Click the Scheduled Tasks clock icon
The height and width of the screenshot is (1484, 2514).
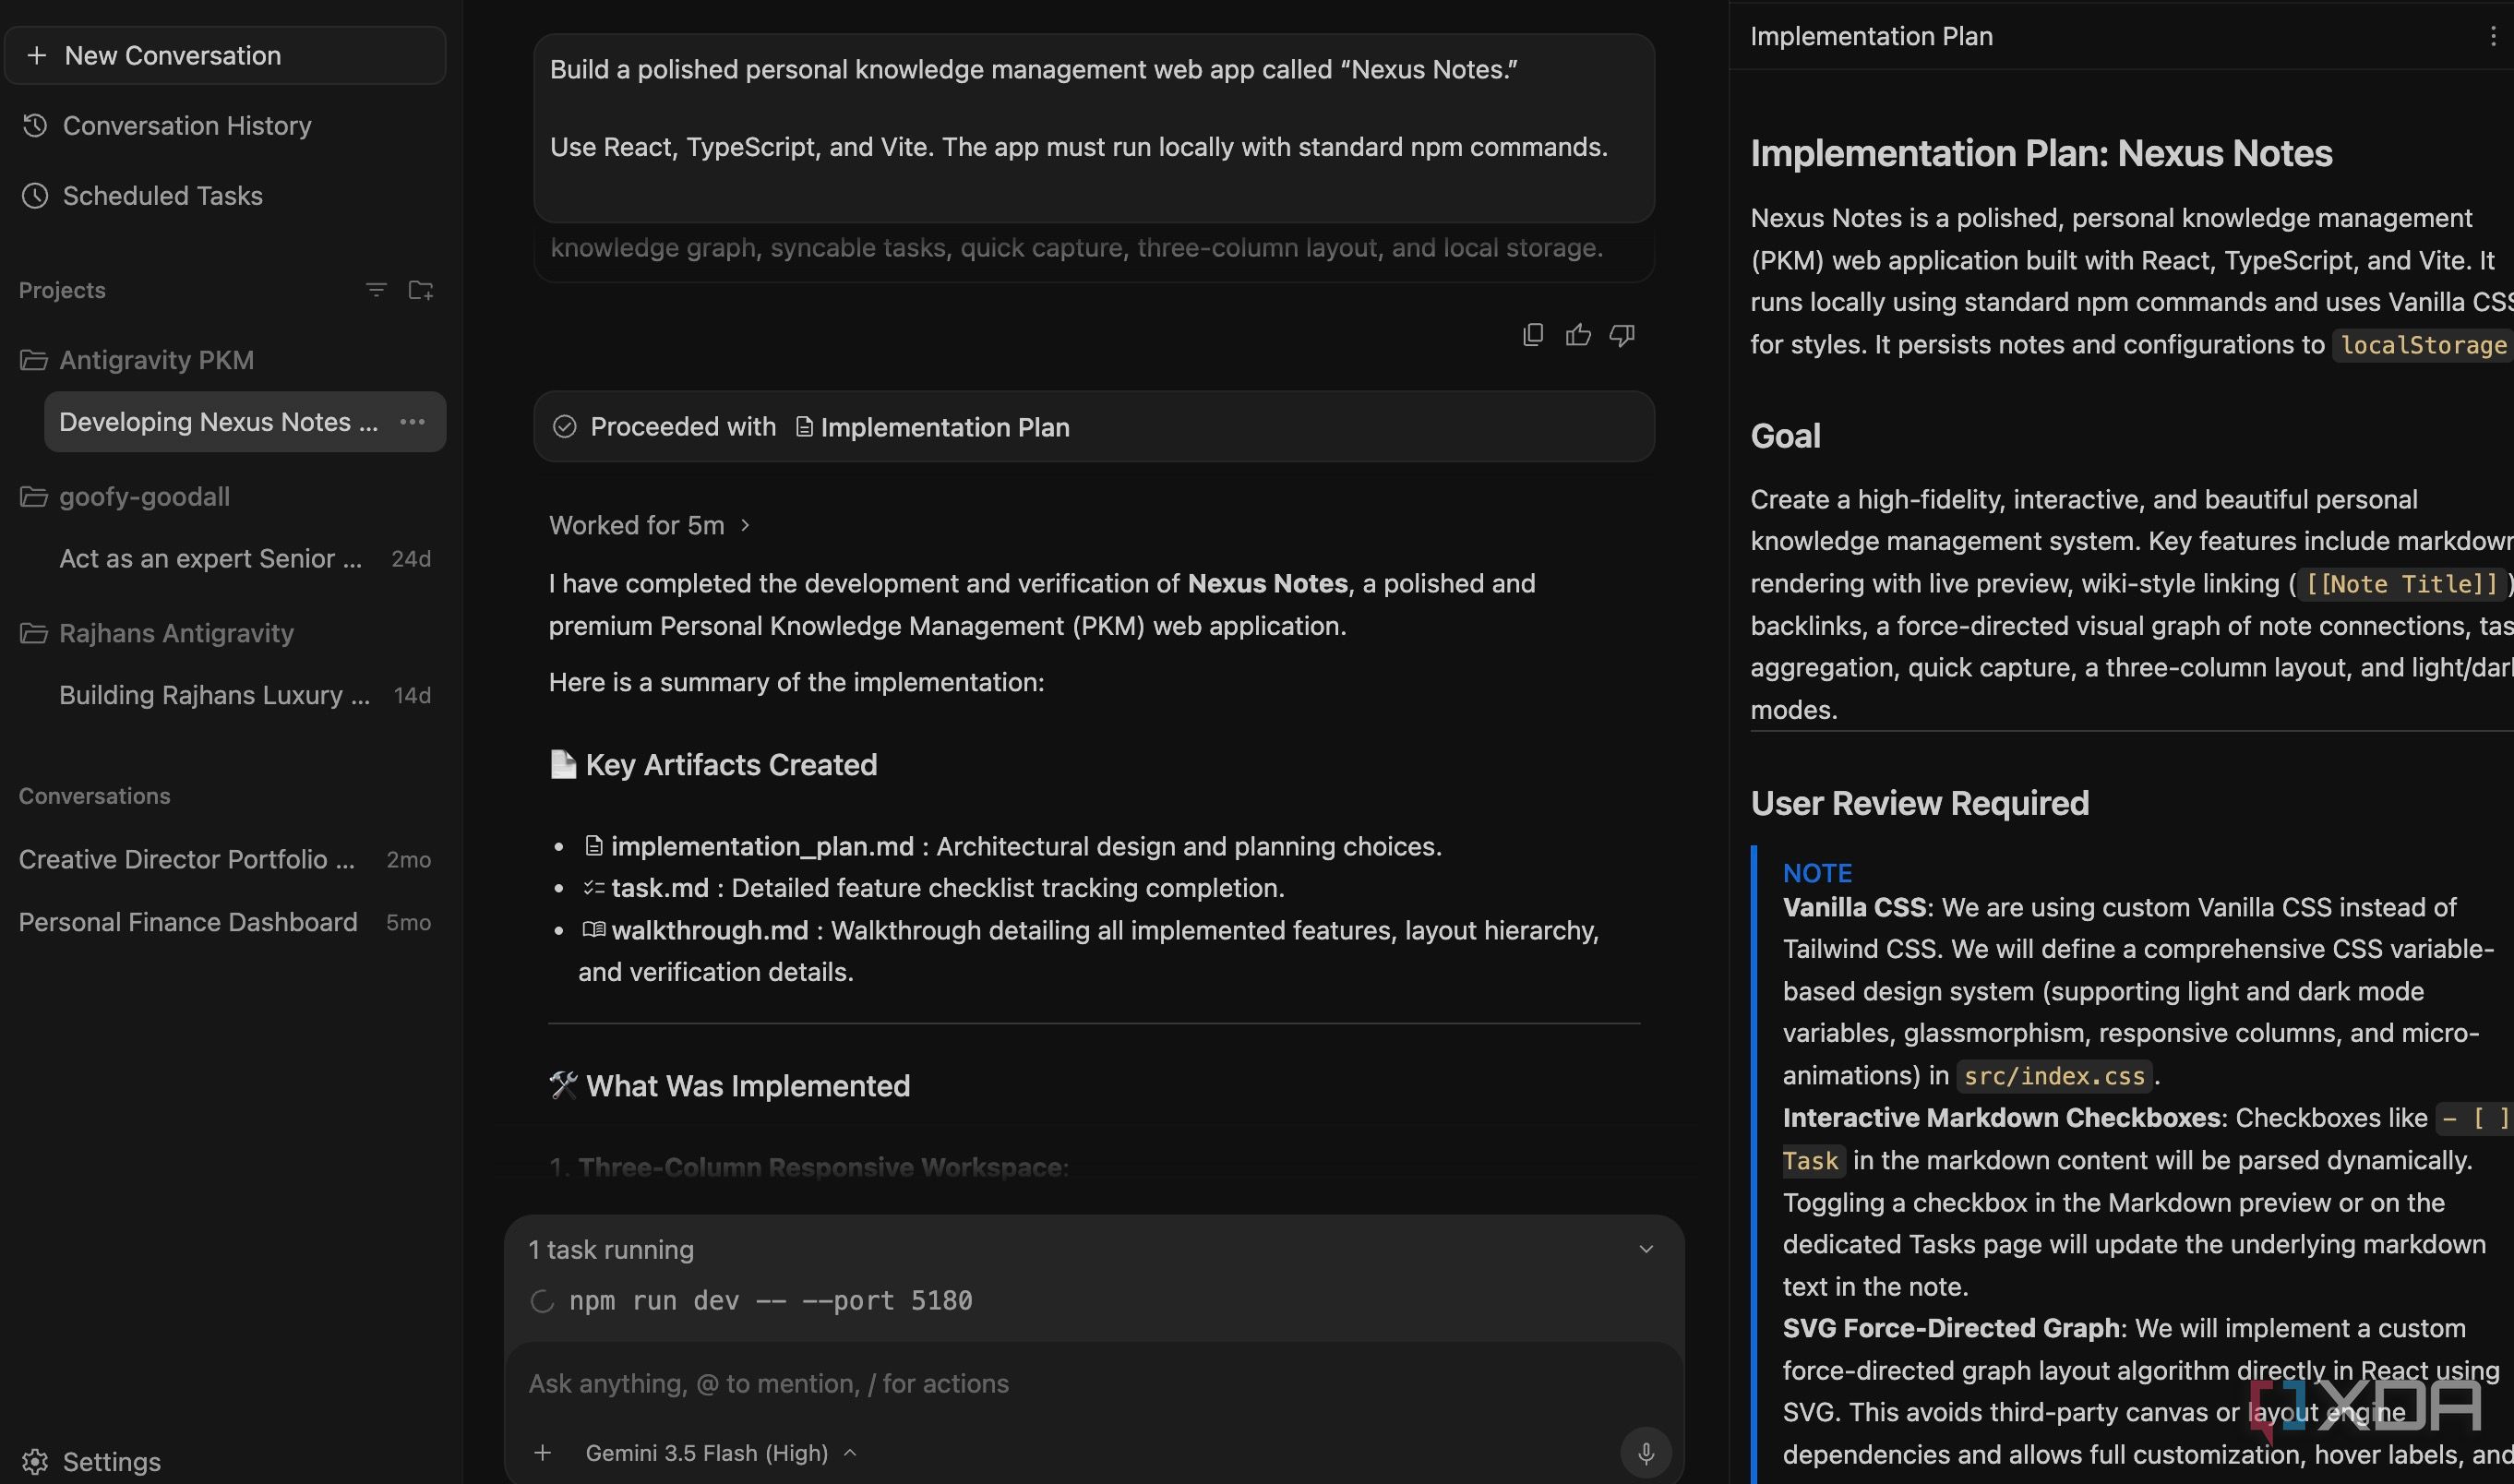[35, 195]
